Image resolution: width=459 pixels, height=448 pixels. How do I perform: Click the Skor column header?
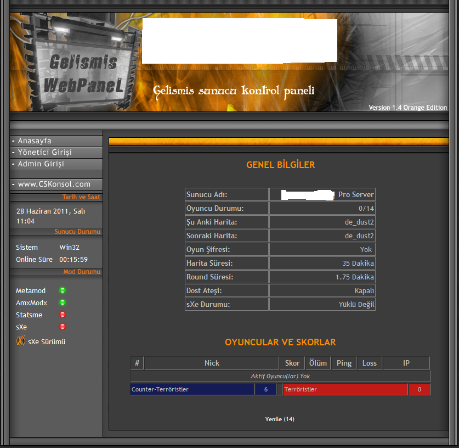(292, 363)
